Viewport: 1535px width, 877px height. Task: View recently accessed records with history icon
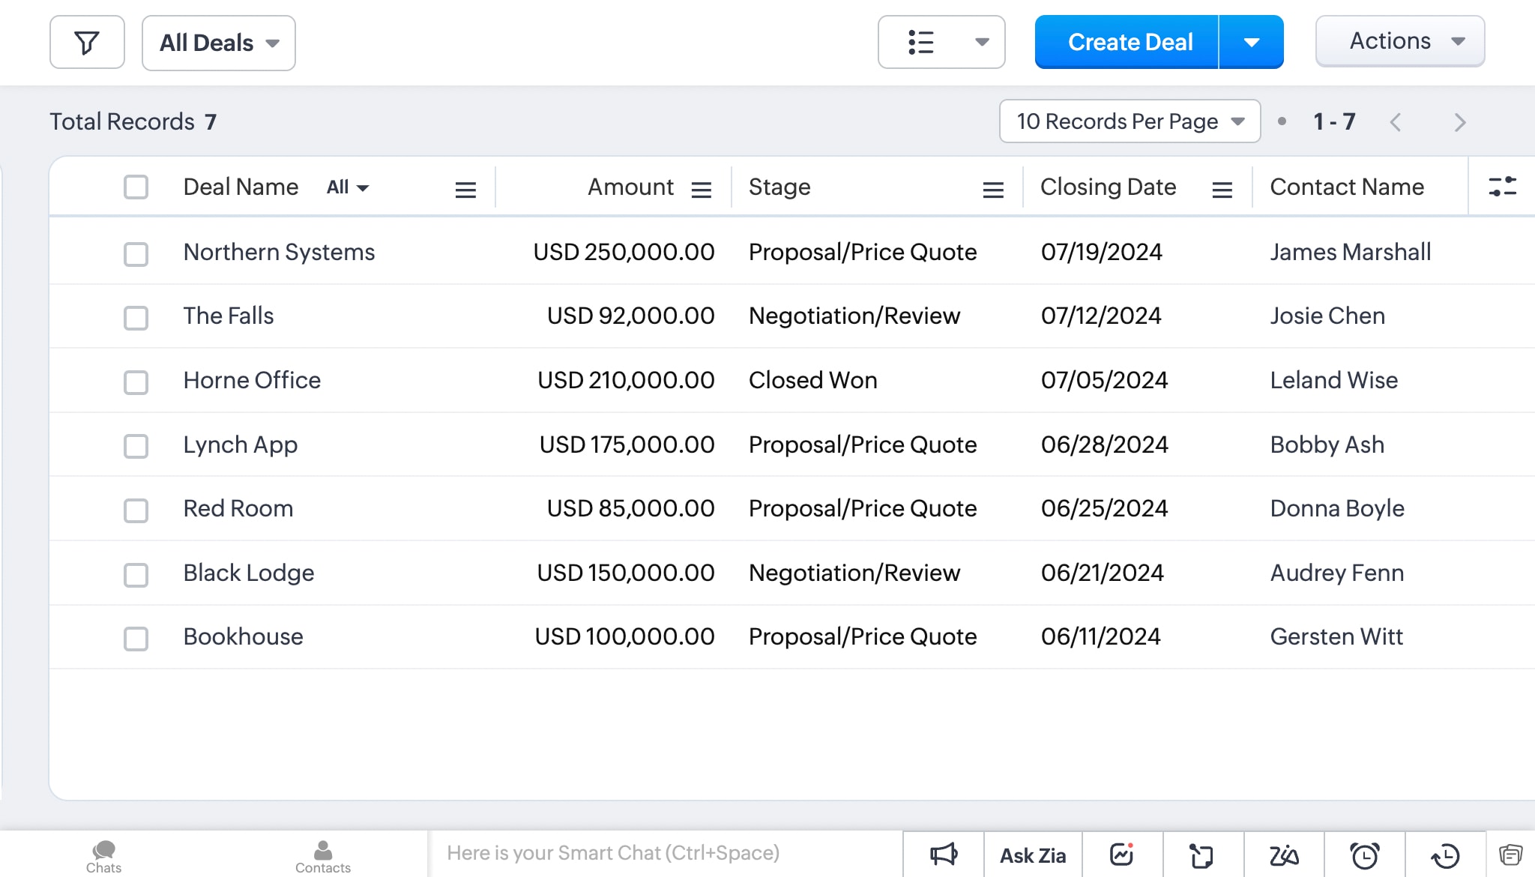tap(1444, 854)
